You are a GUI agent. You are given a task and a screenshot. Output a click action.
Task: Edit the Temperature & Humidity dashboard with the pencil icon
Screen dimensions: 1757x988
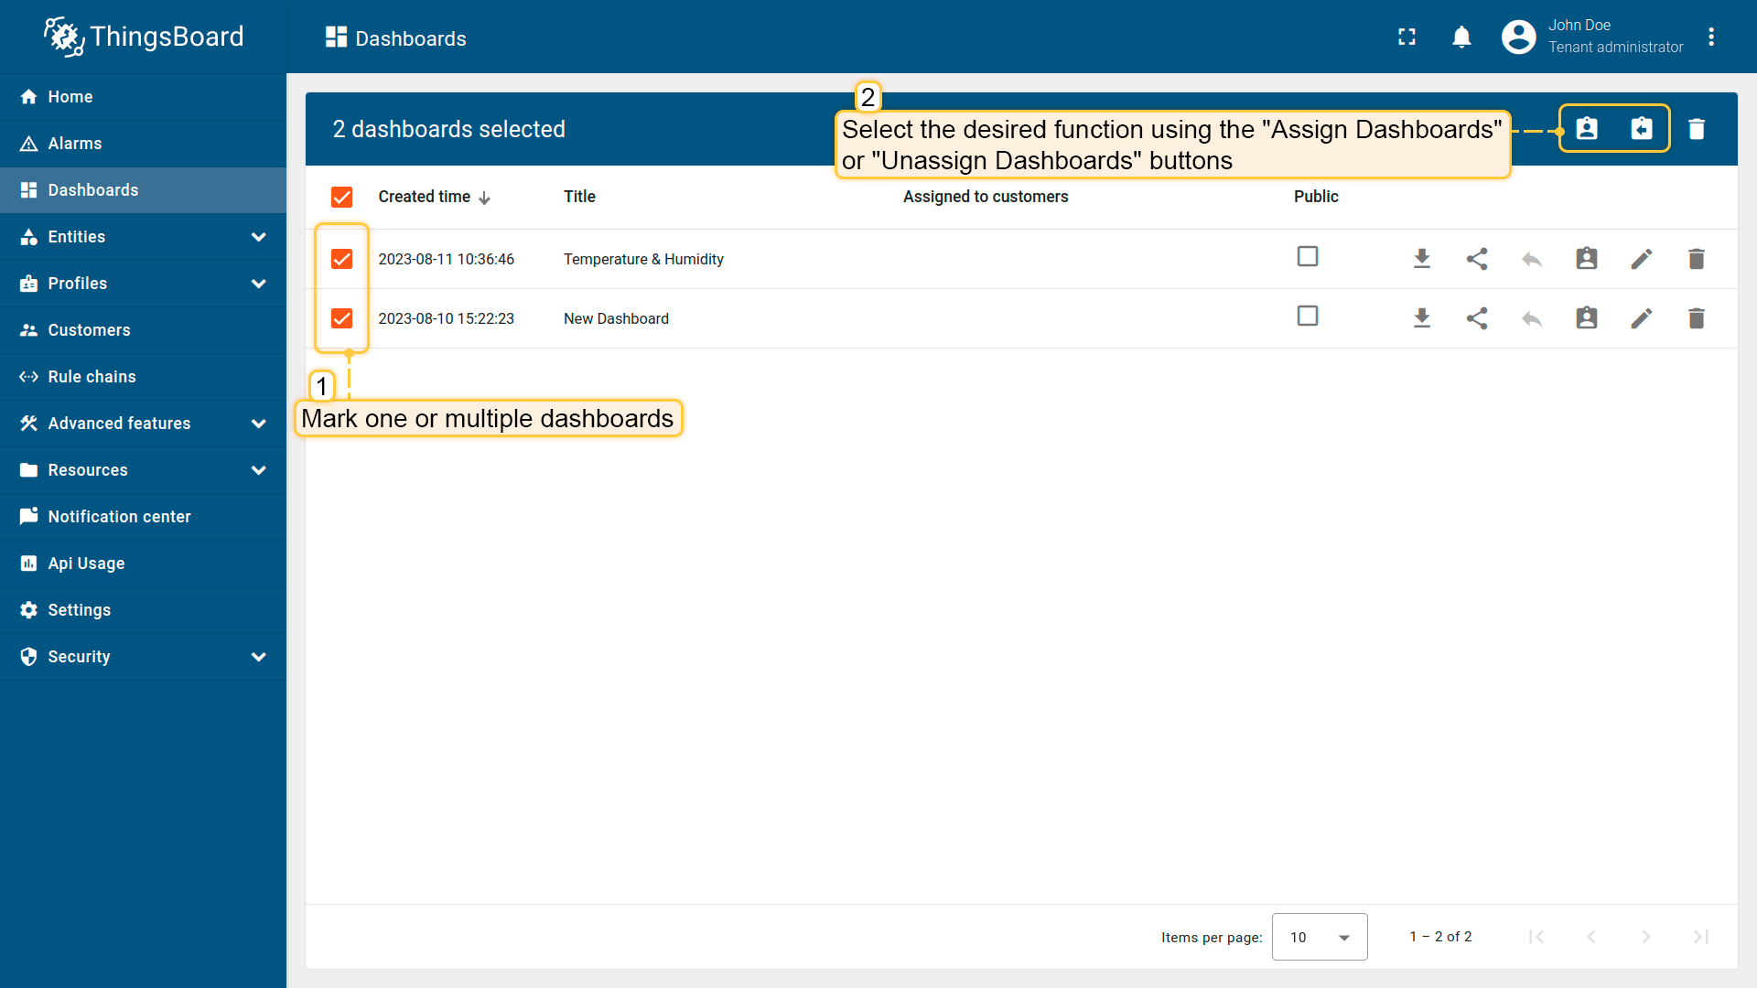click(1642, 259)
